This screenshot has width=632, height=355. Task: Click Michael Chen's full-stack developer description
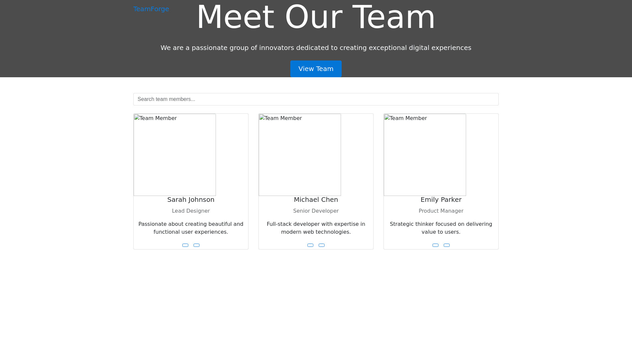(316, 228)
